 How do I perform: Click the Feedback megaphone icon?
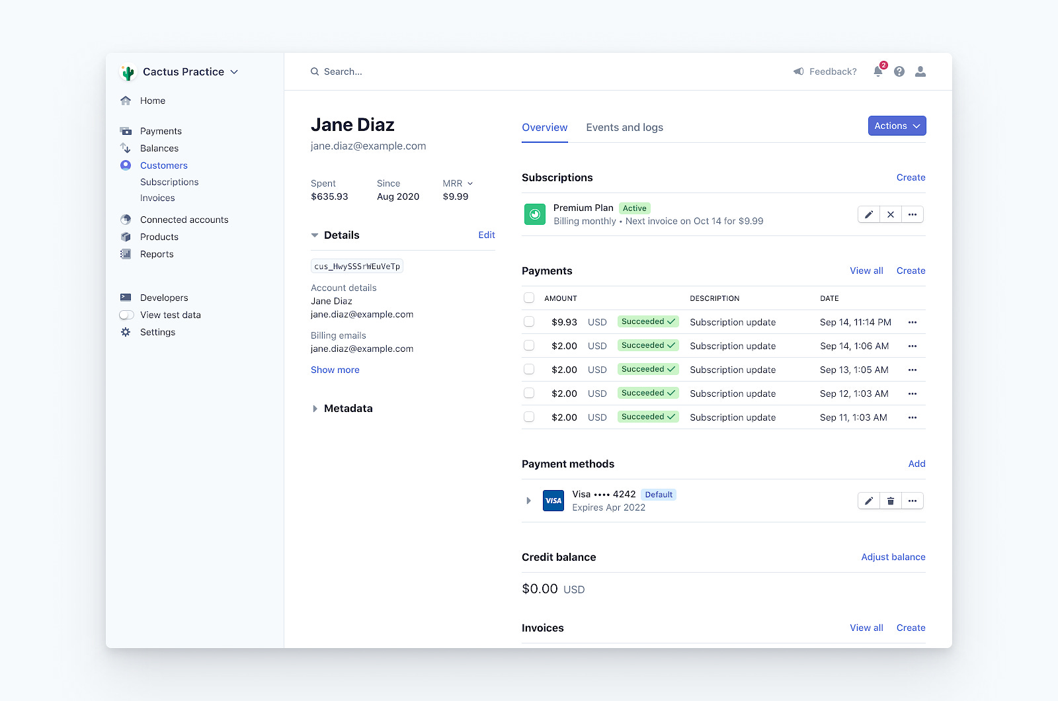799,71
